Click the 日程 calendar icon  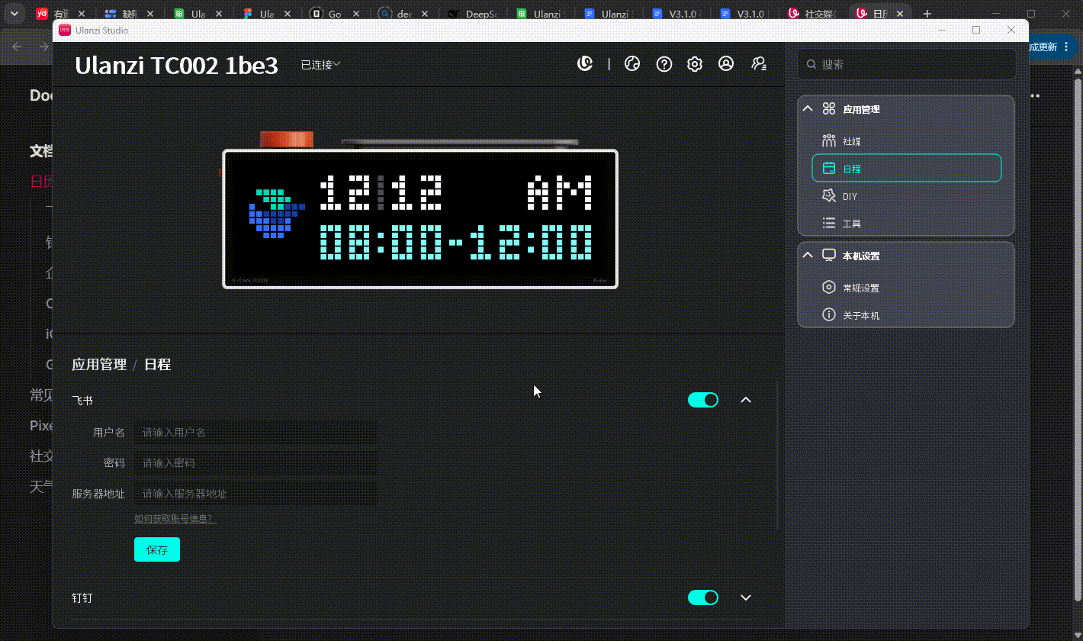(829, 169)
